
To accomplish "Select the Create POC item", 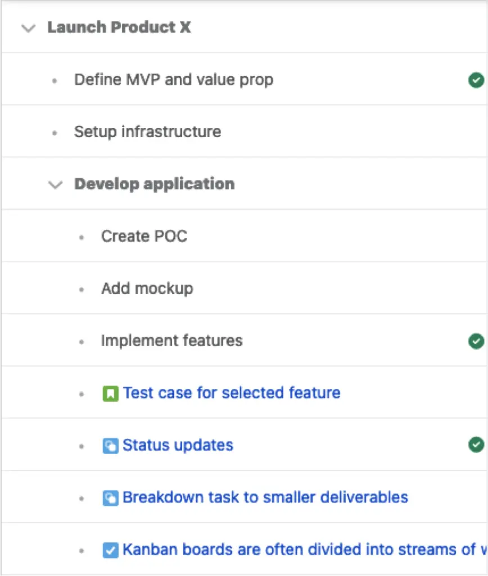I will coord(144,236).
